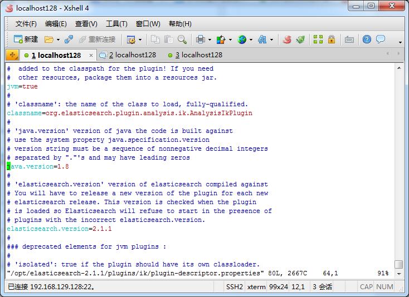Click the 99x24 terminal size entry
This screenshot has height=297, width=409.
(278, 286)
